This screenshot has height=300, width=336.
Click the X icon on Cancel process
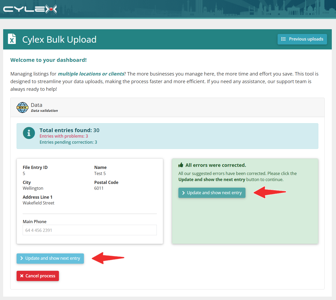(22, 276)
